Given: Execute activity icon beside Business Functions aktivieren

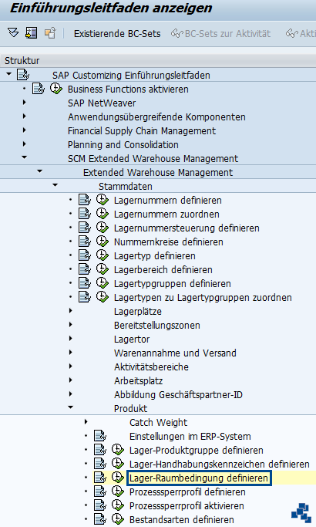Looking at the screenshot, I should point(56,89).
